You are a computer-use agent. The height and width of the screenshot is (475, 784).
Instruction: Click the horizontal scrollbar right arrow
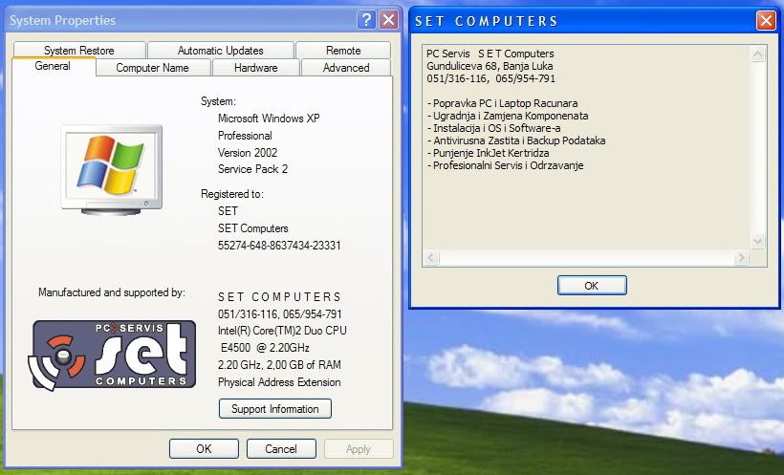point(741,258)
